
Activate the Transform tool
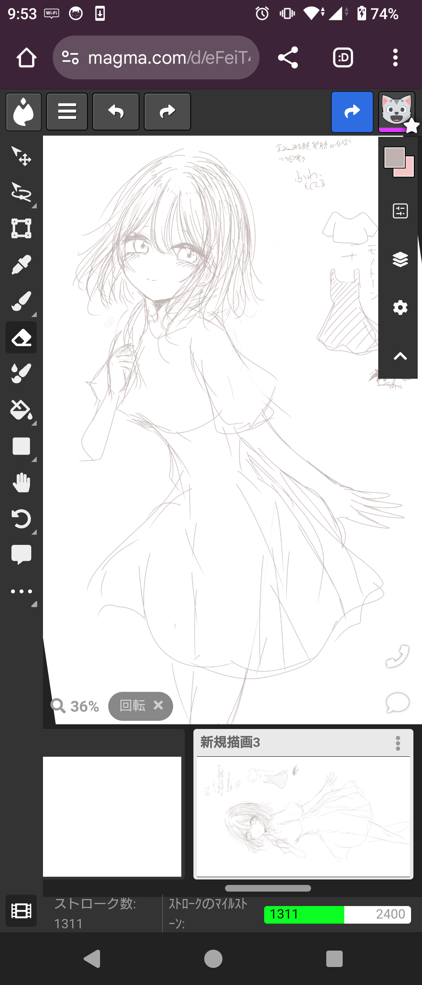click(x=21, y=229)
